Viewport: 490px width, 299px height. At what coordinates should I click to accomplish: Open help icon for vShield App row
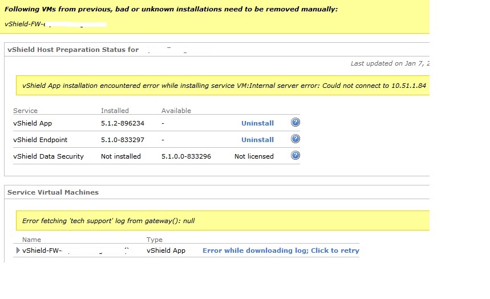[x=295, y=122]
